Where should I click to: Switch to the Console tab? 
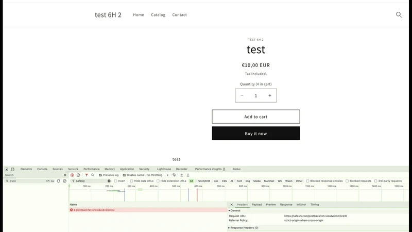click(x=42, y=169)
